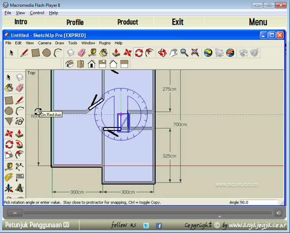The image size is (290, 233).
Task: Select the Polygon tool in the left palette
Action: (9, 121)
